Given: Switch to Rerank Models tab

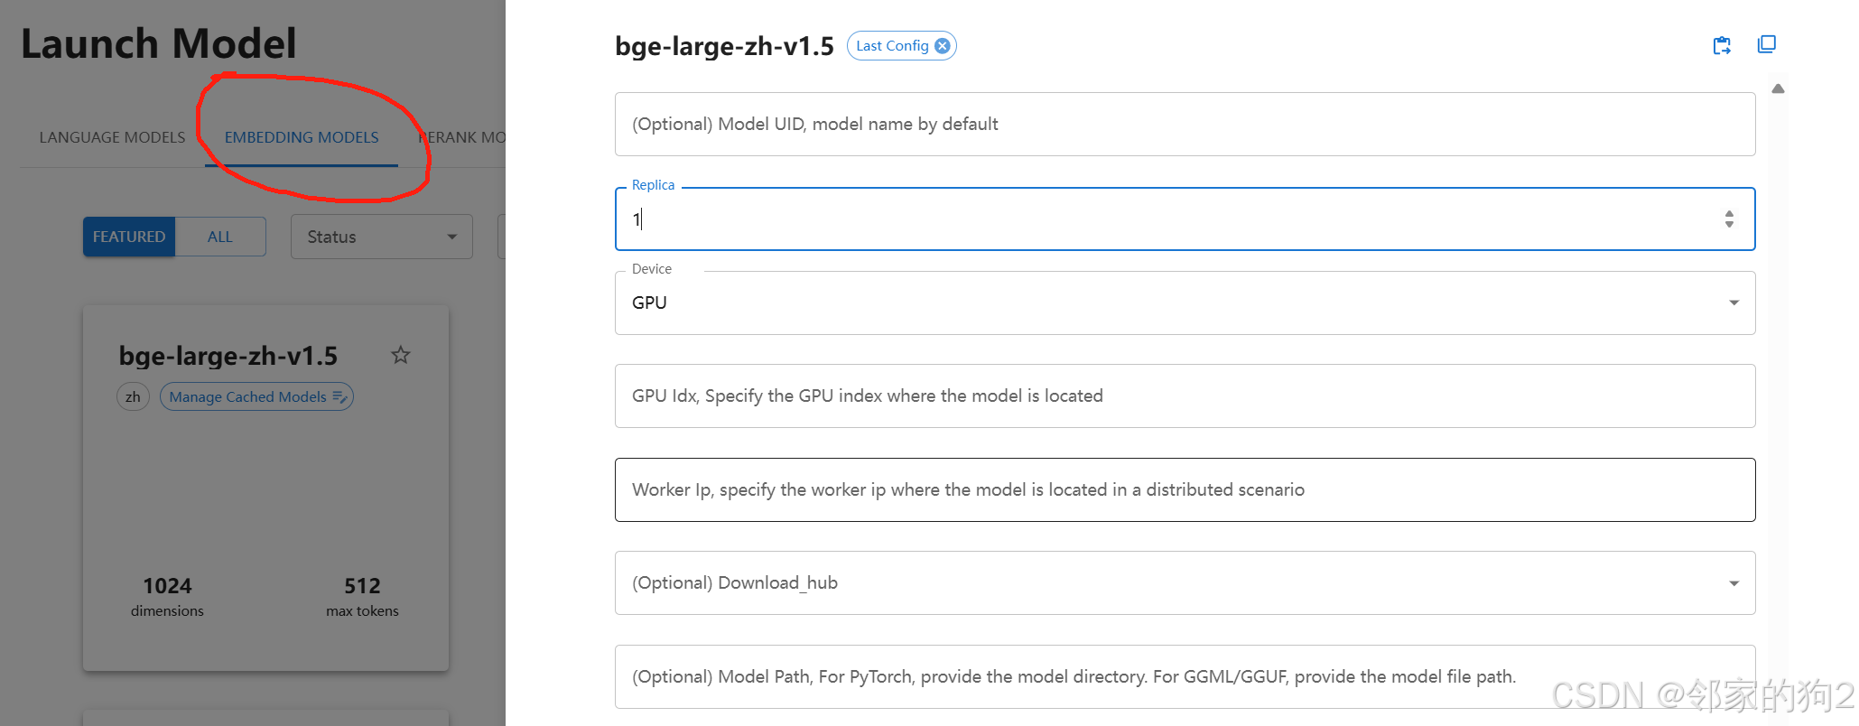Looking at the screenshot, I should (461, 137).
